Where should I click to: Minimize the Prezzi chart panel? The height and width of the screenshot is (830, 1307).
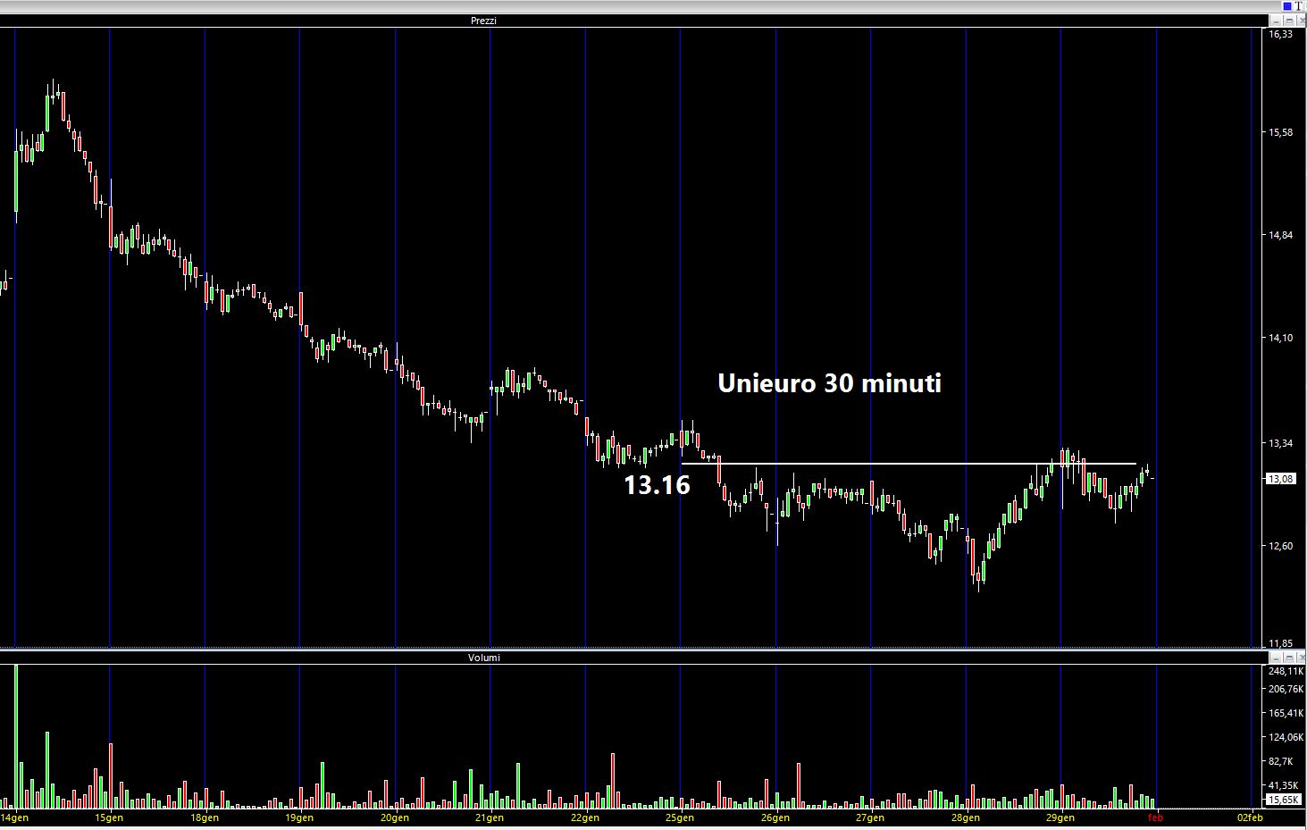point(1277,21)
